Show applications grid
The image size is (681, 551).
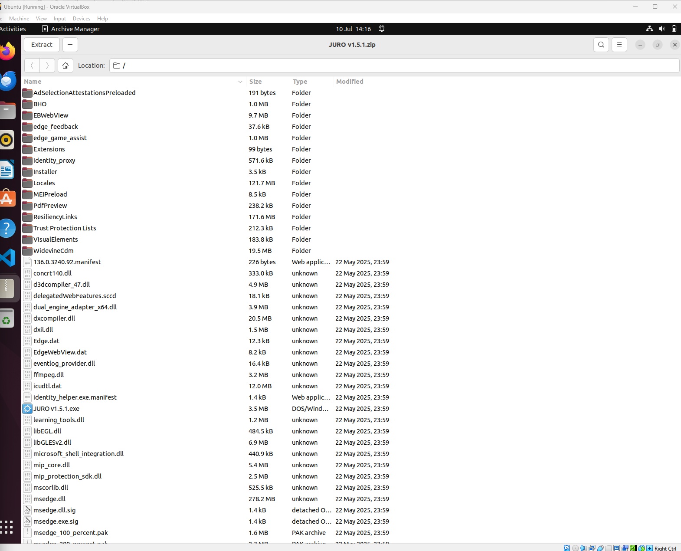[7, 527]
